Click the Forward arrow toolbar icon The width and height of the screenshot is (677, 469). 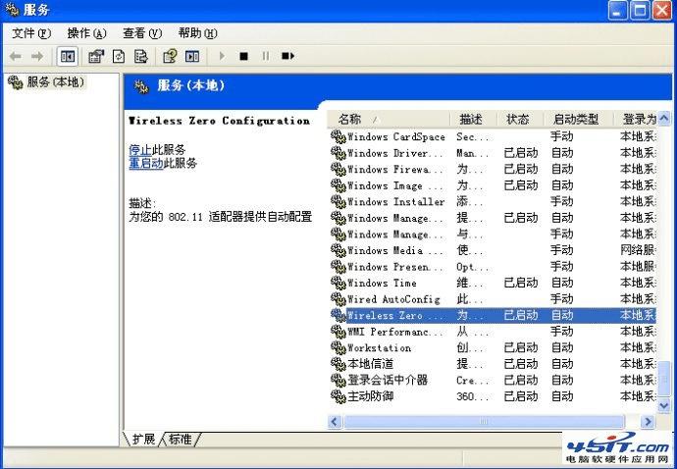pyautogui.click(x=37, y=57)
